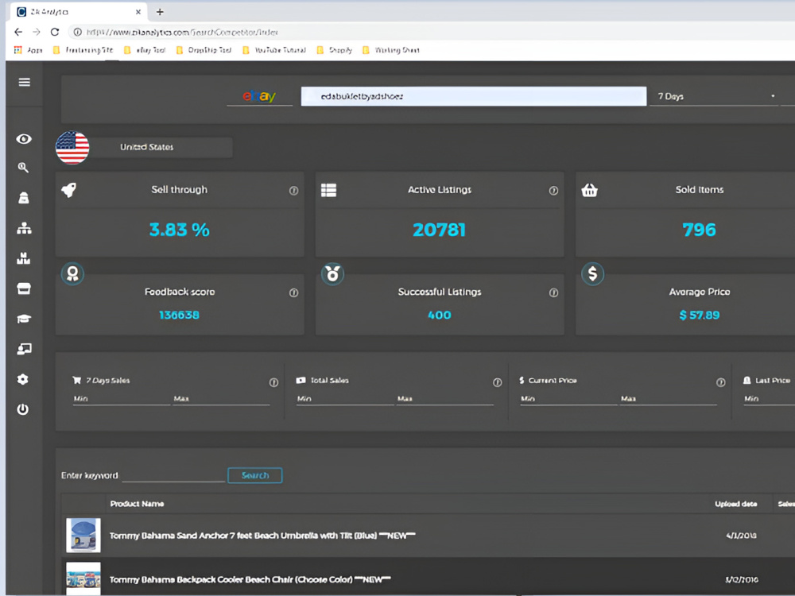Click the browser address bar URL
The height and width of the screenshot is (596, 795).
[182, 32]
